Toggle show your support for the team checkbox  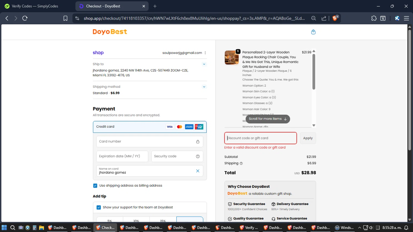pyautogui.click(x=99, y=208)
